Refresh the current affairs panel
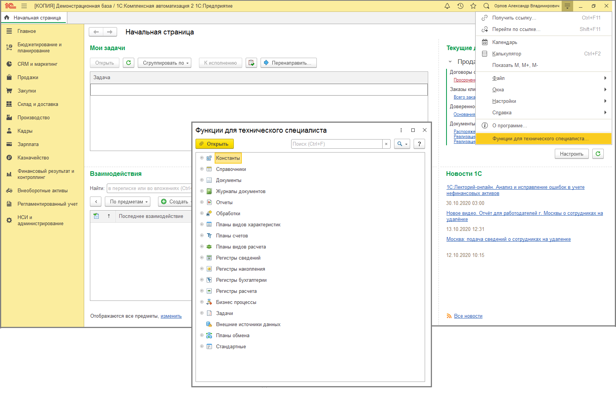Screen dimensions: 616x393 [598, 154]
